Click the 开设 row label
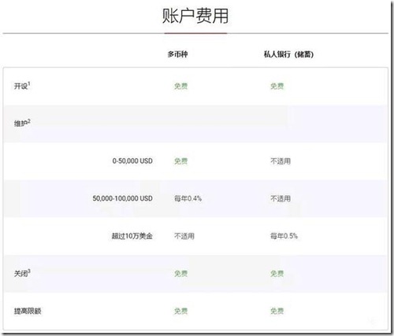This screenshot has width=394, height=336. [20, 87]
